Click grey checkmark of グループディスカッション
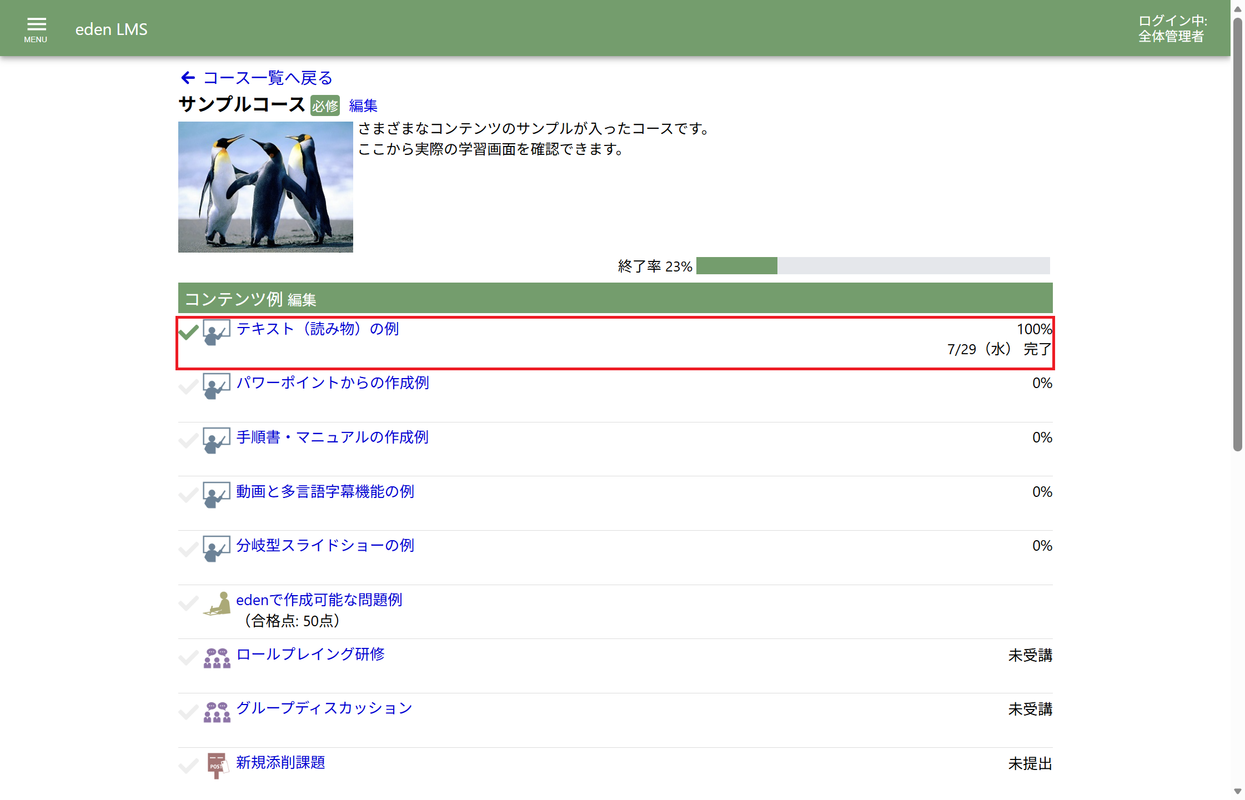The width and height of the screenshot is (1245, 800). [189, 712]
